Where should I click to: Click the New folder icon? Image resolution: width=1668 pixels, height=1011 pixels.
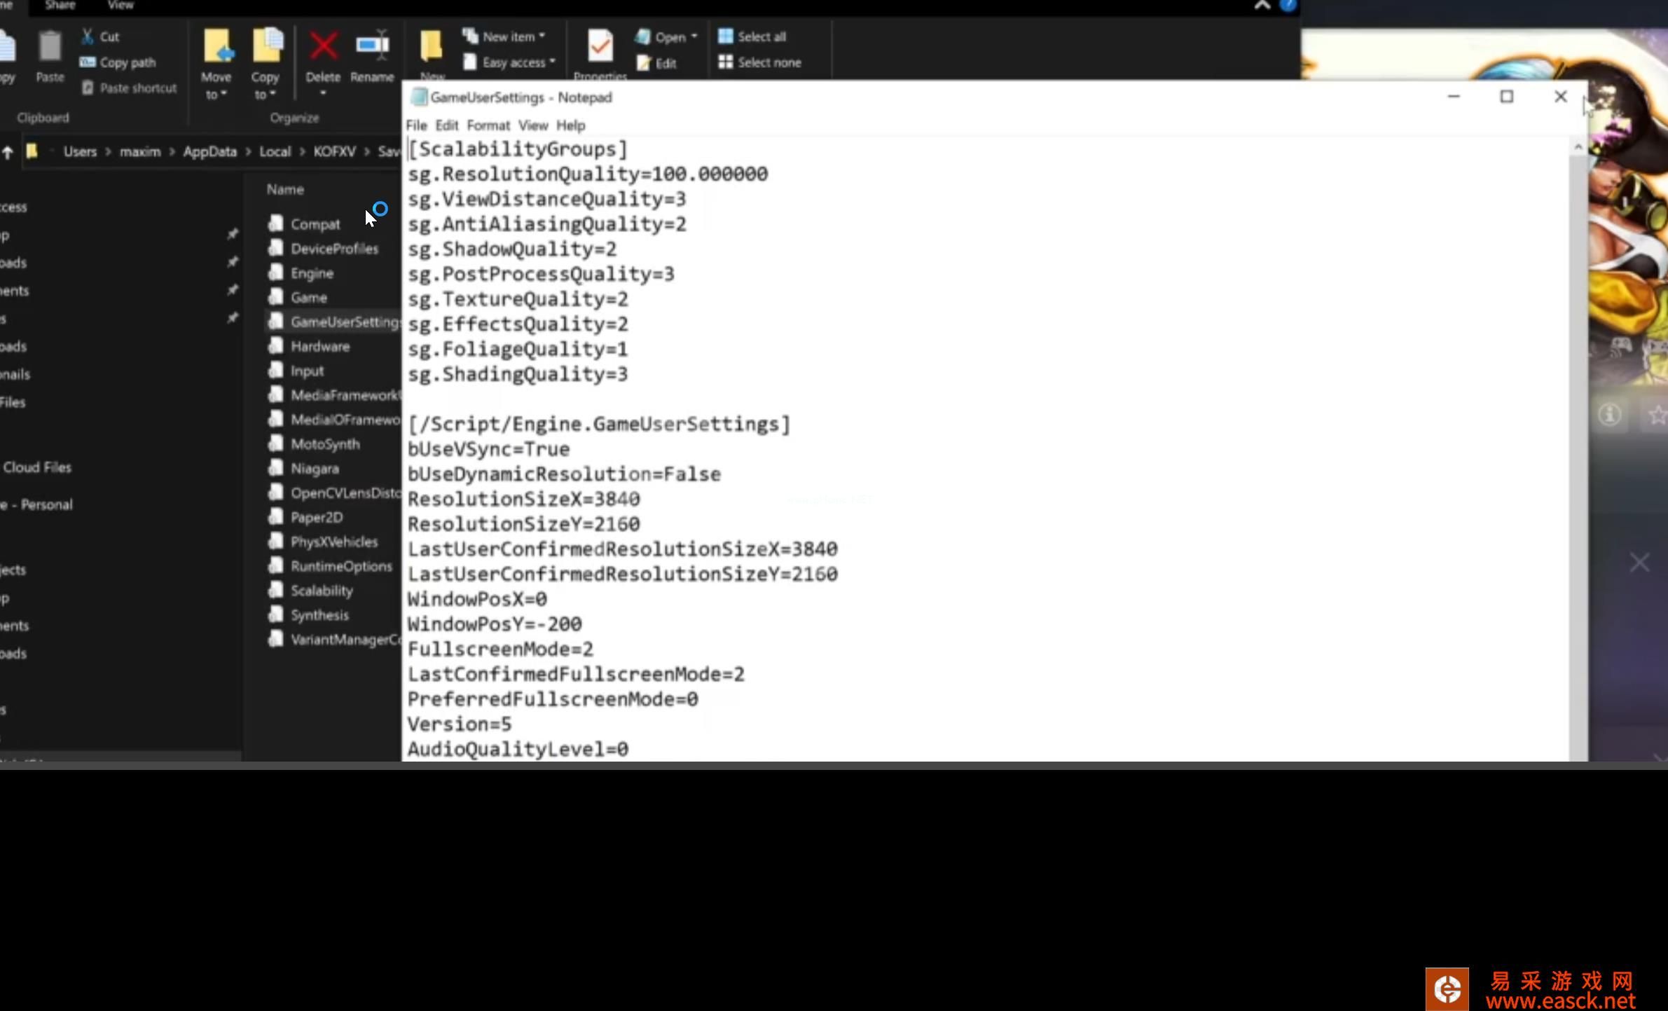tap(432, 46)
